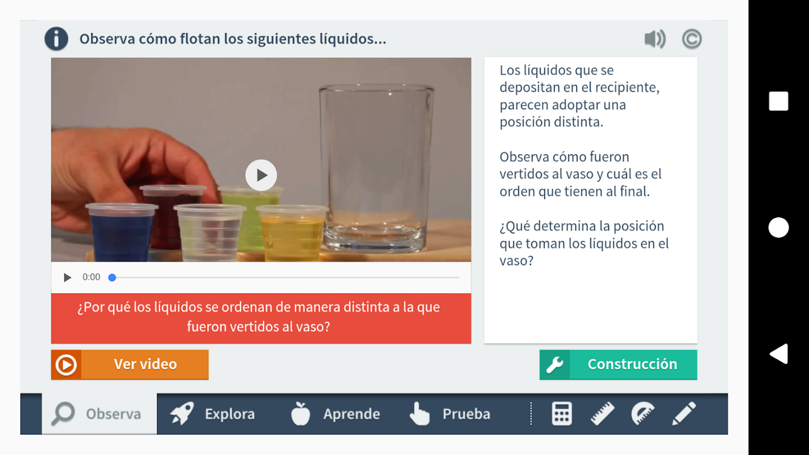Switch to the Aprende tab
809x455 pixels.
click(335, 413)
